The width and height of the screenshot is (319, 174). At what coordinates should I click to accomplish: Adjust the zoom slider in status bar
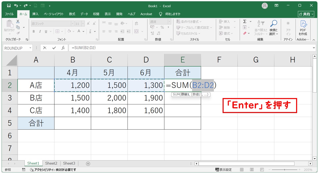(285, 170)
